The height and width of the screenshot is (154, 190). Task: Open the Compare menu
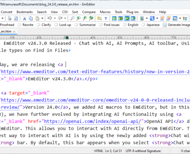(89, 12)
